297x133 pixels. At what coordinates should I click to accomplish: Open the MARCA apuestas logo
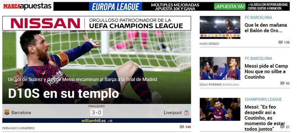28,6
